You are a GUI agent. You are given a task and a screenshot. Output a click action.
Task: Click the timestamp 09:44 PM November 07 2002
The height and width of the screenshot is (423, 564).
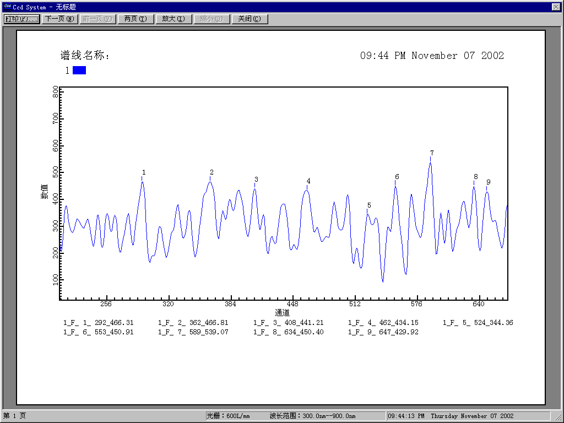tap(432, 56)
